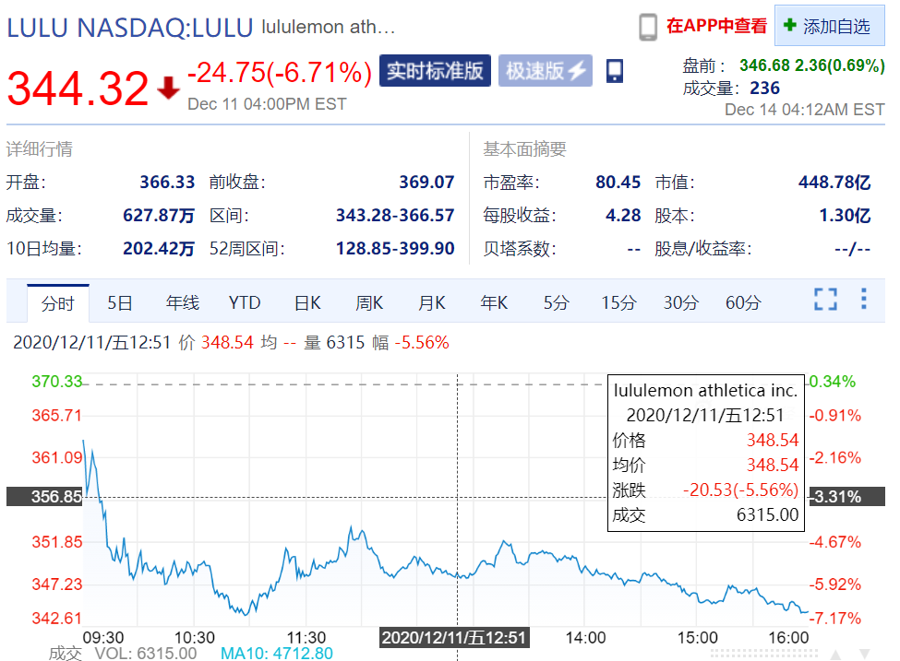The width and height of the screenshot is (900, 661).
Task: Click the 市值 value 448.78亿
Action: pyautogui.click(x=834, y=183)
